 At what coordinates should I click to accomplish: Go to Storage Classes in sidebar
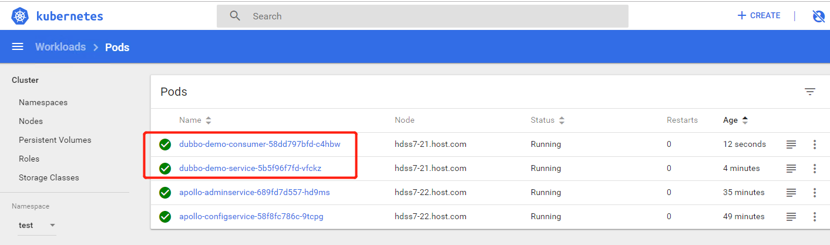coord(49,177)
